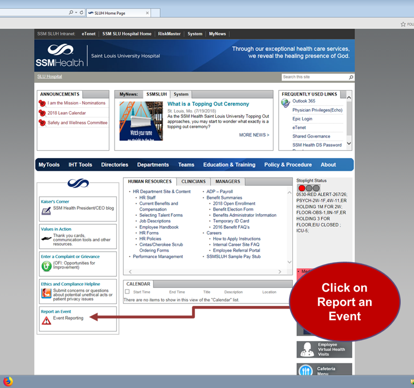Screen dimensions: 414x388
Task: Switch to the MANAGERS tab
Action: [x=227, y=182]
